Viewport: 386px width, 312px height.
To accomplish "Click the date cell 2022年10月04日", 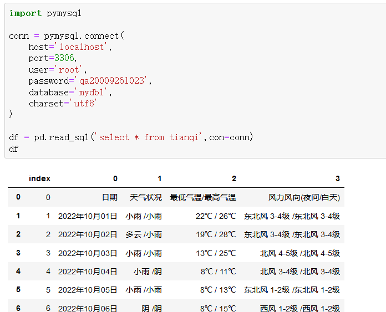I will point(88,272).
